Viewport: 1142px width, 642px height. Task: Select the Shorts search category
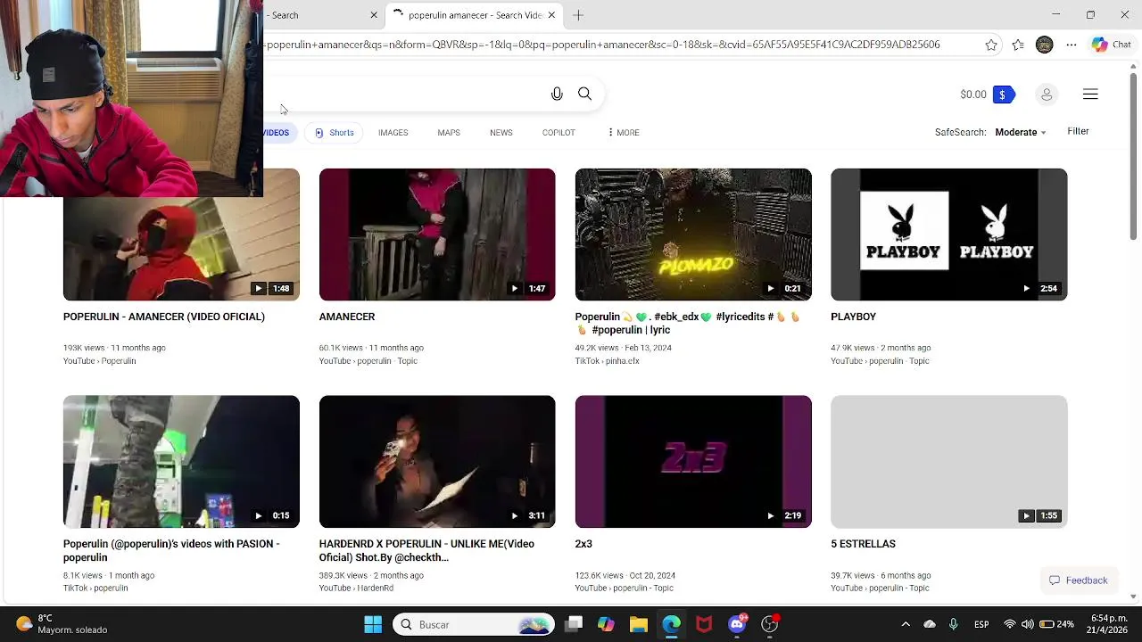(335, 133)
